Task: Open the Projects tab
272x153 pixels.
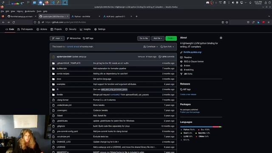Action: pos(56,29)
